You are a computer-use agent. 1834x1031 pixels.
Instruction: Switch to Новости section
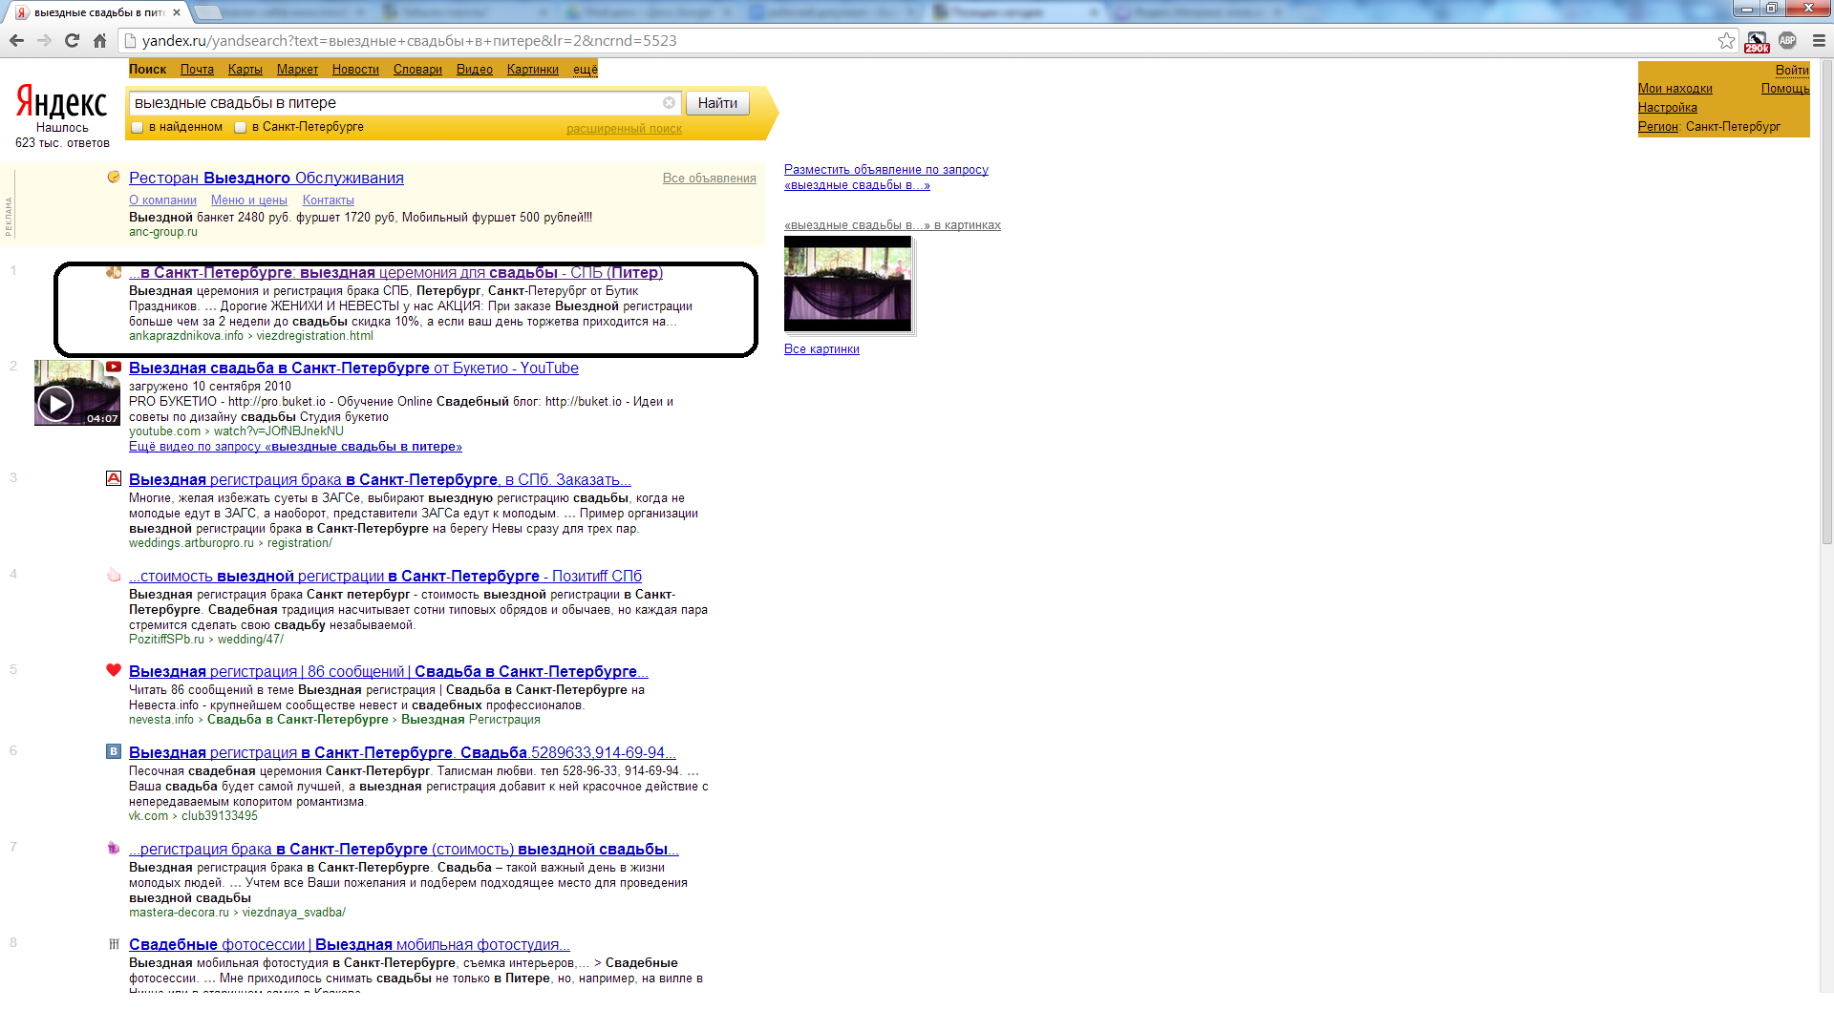tap(355, 70)
